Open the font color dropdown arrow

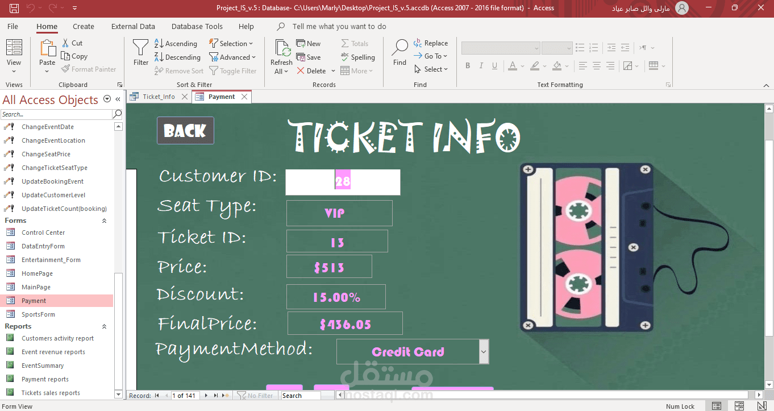[523, 66]
